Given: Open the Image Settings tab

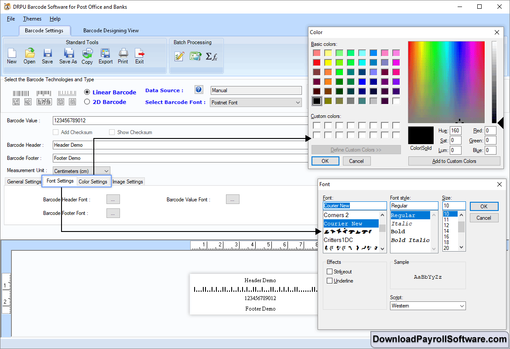Looking at the screenshot, I should click(127, 182).
